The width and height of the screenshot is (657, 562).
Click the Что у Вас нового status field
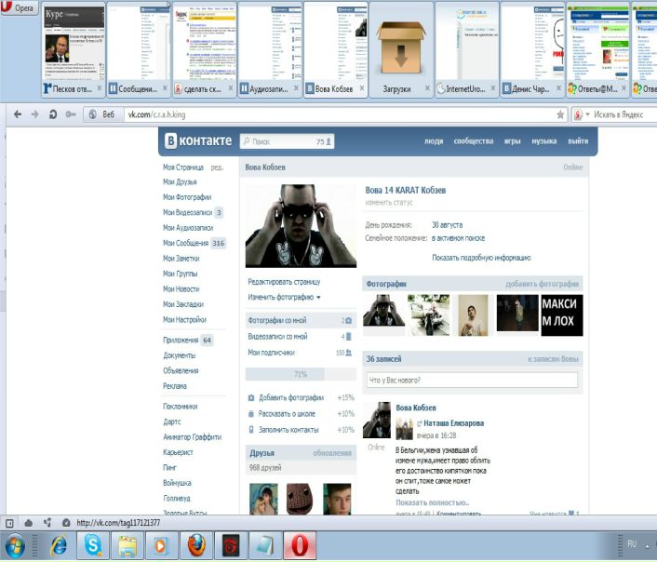472,380
